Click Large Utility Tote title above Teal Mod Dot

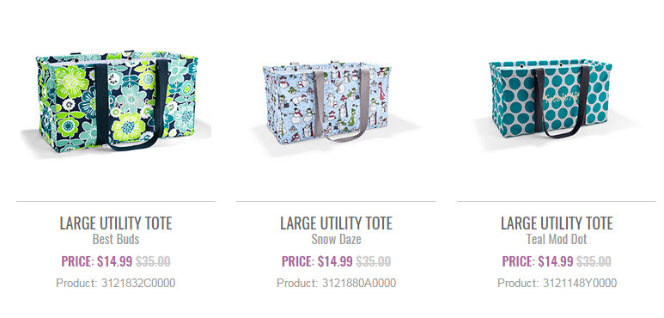click(557, 223)
